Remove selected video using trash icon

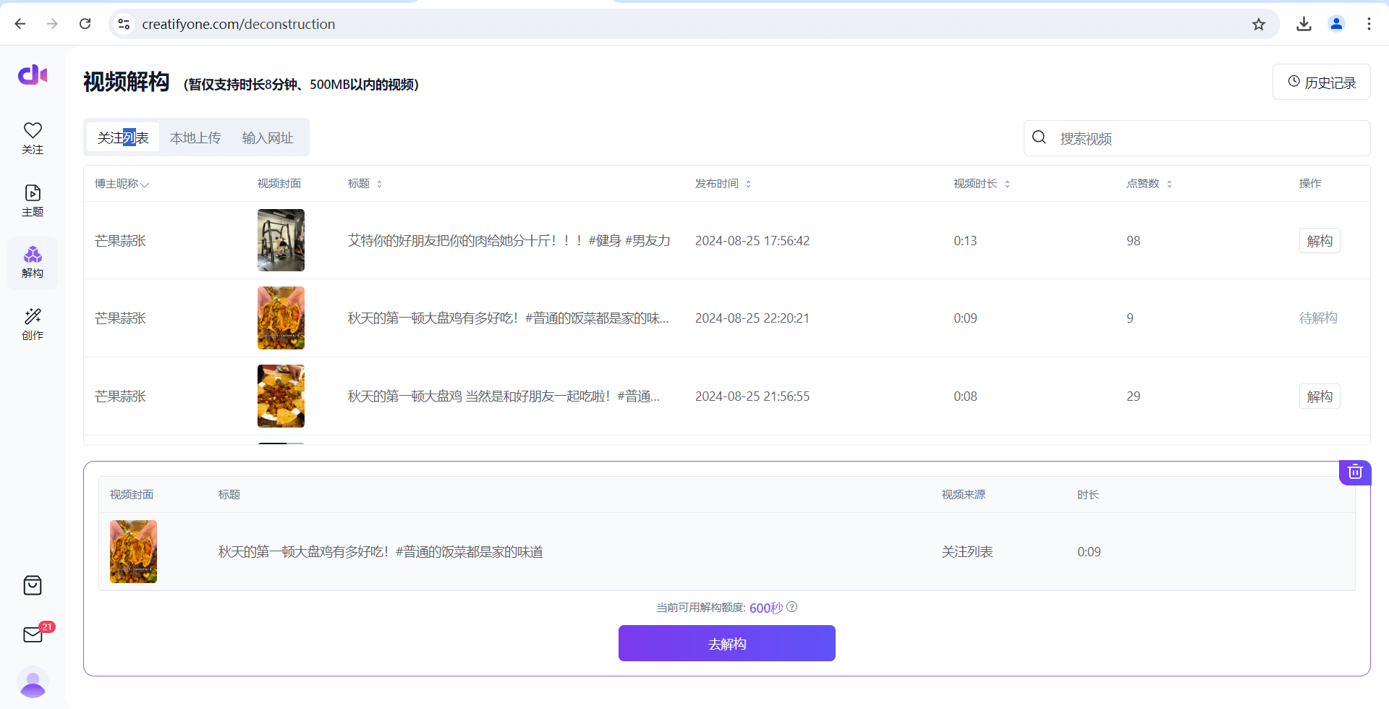click(x=1355, y=472)
